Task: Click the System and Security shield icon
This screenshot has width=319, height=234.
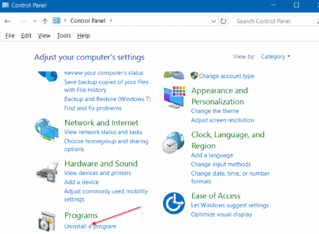Action: [48, 76]
